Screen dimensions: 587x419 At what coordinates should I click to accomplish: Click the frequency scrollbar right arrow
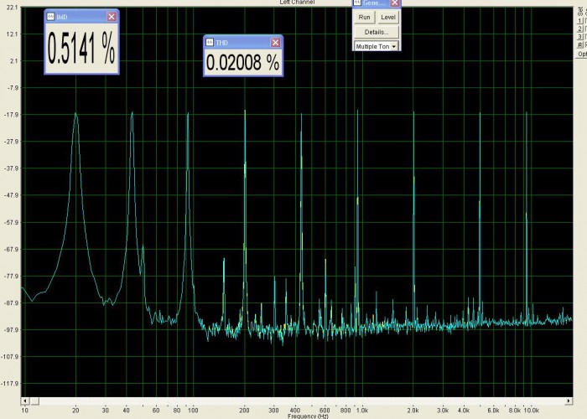pos(569,401)
